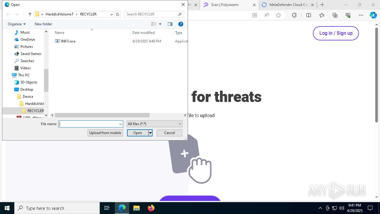
Task: Click the File name input box
Action: pos(89,124)
